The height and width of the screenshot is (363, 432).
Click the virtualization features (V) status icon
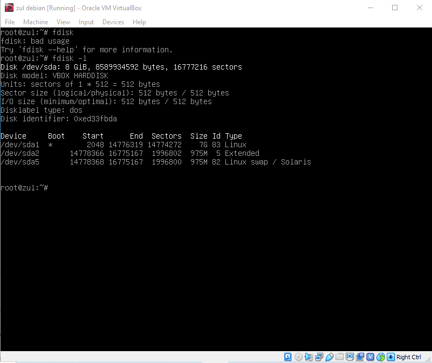[371, 357]
